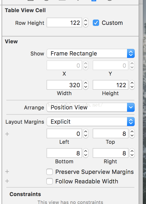Screen dimensions: 146x204
Task: Toggle the Custom row height checkbox
Action: tap(96, 23)
